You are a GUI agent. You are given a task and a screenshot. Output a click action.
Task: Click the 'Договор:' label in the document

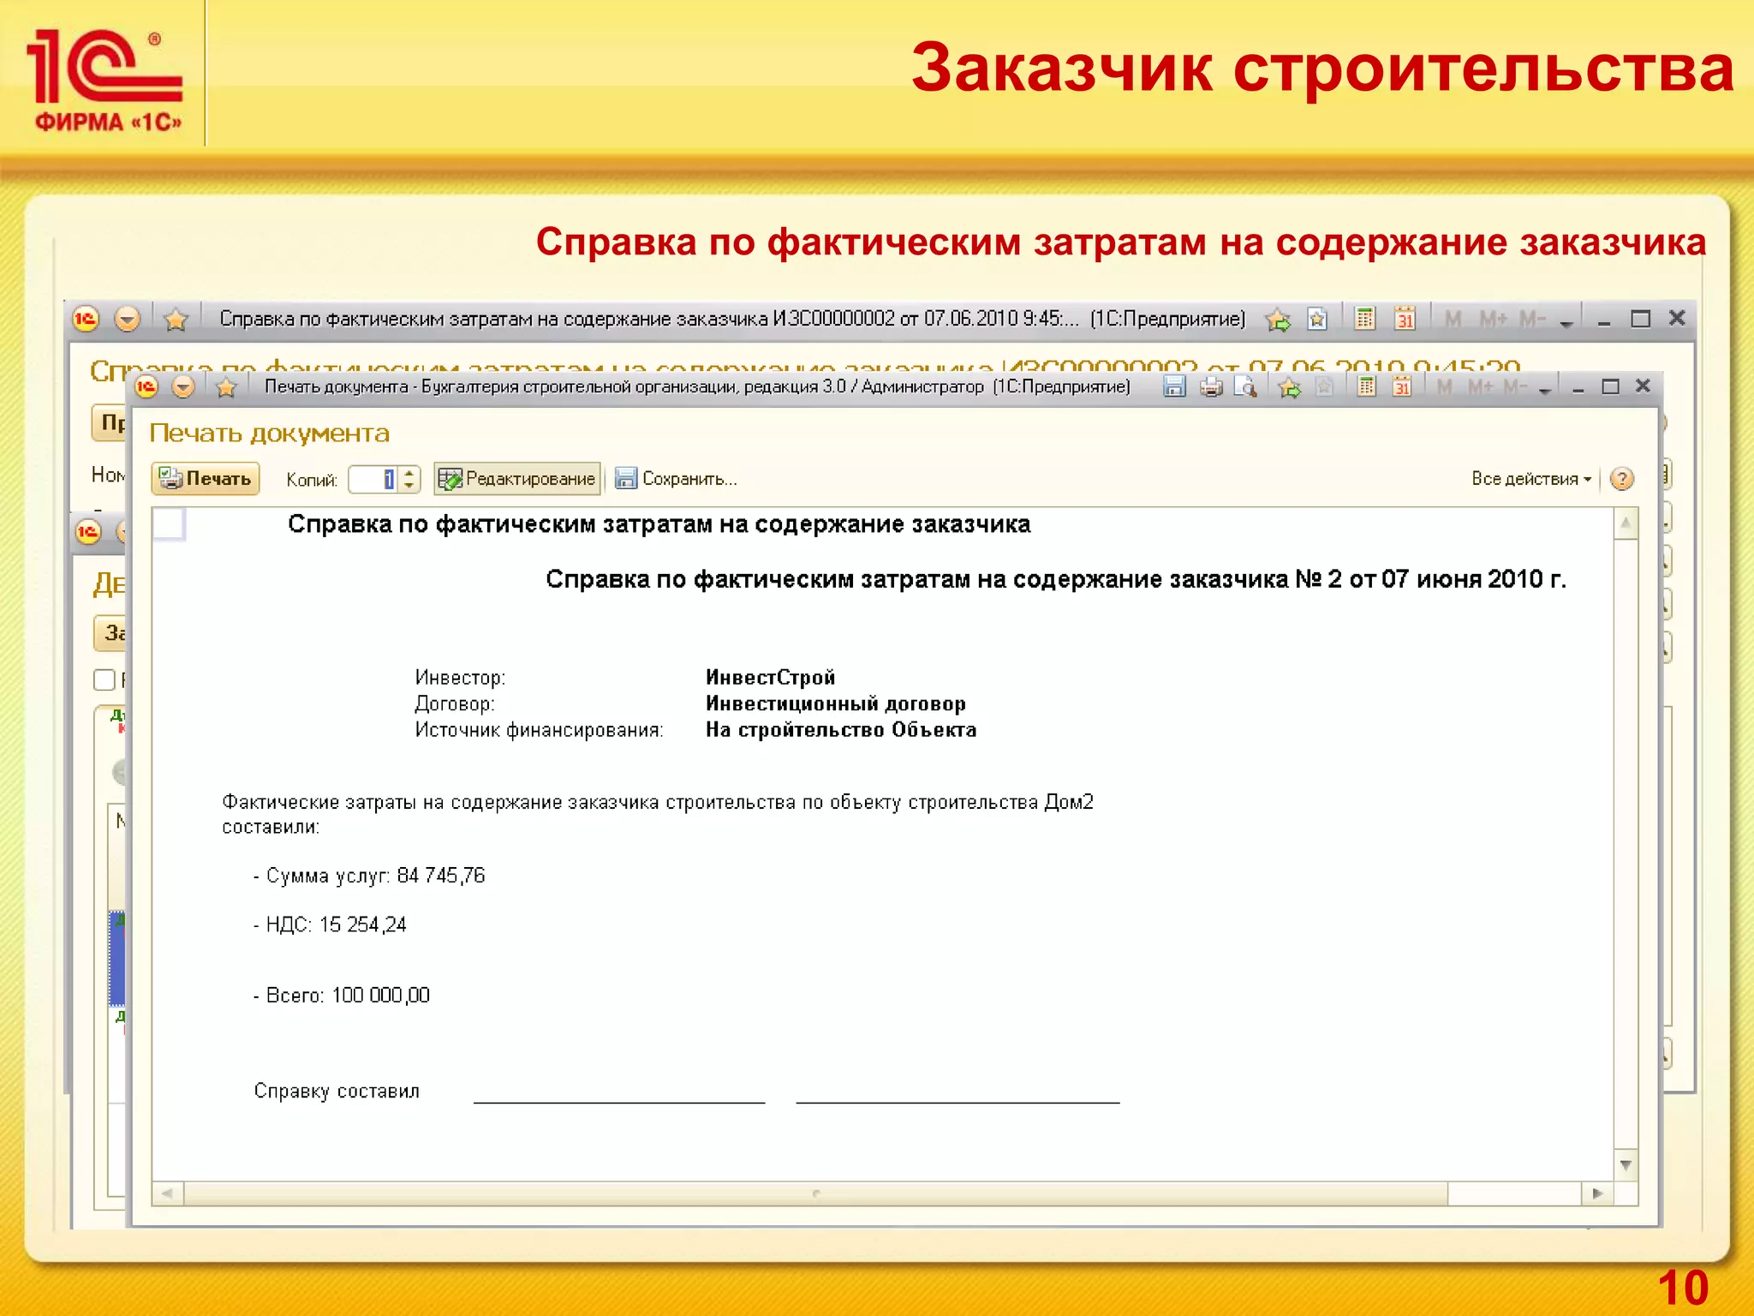(455, 704)
